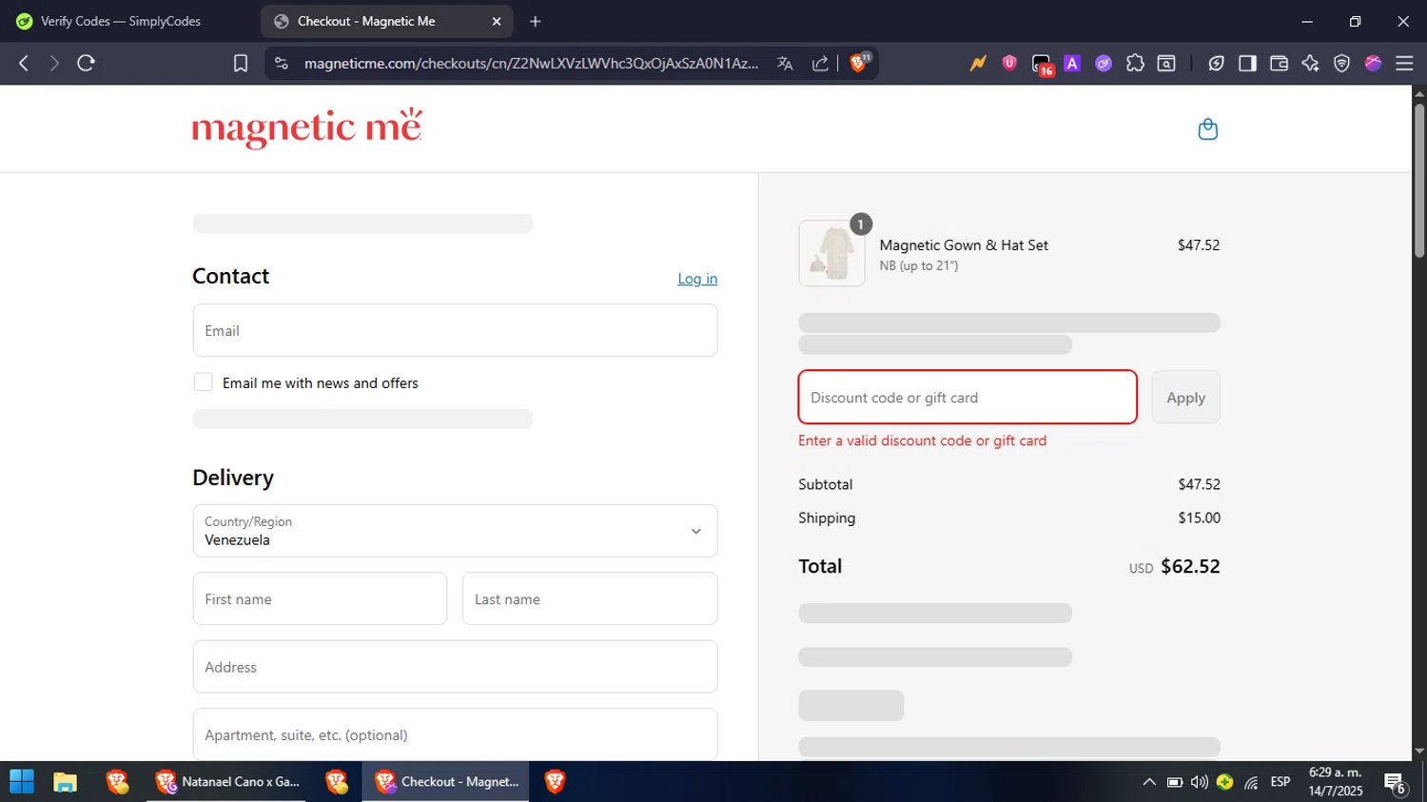Switch to Verify Codes — SimplyCodes tab

[121, 21]
